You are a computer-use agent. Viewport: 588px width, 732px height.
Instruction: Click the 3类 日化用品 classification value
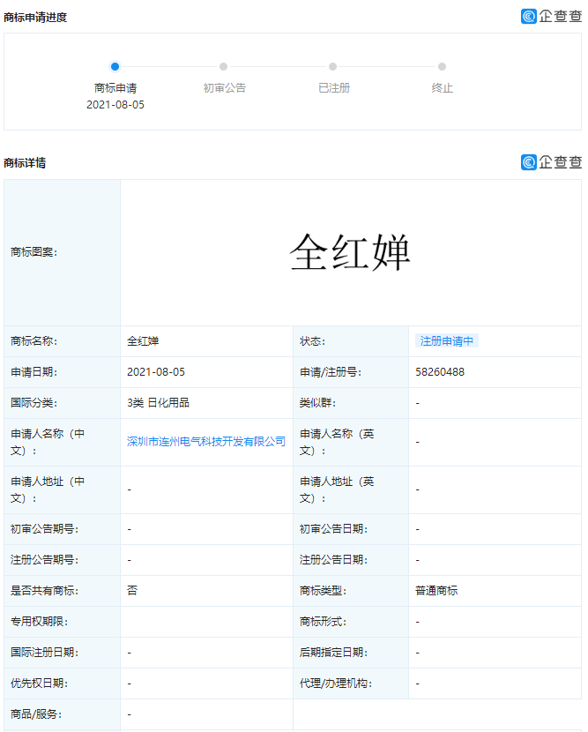(158, 403)
